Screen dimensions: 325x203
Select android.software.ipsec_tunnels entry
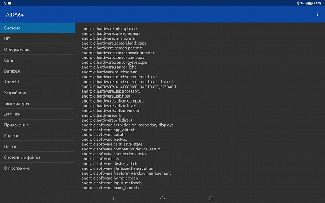pyautogui.click(x=110, y=188)
